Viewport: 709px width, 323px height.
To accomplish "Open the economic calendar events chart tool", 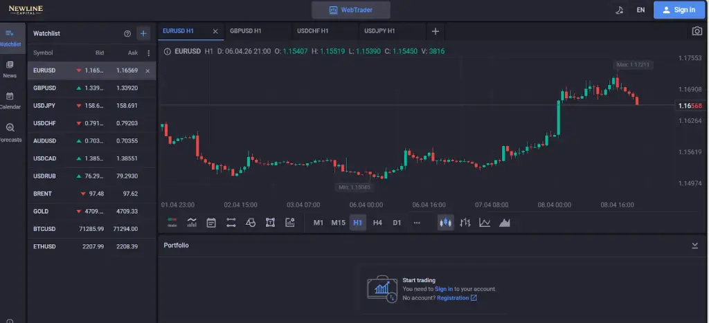I will point(211,223).
